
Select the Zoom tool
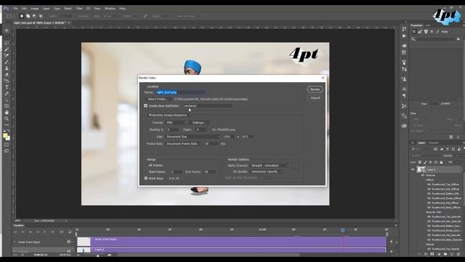pos(7,119)
